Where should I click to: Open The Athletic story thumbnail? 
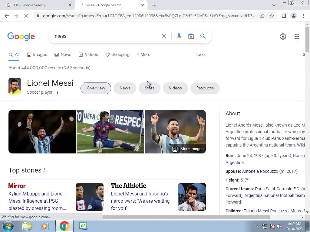(x=192, y=197)
